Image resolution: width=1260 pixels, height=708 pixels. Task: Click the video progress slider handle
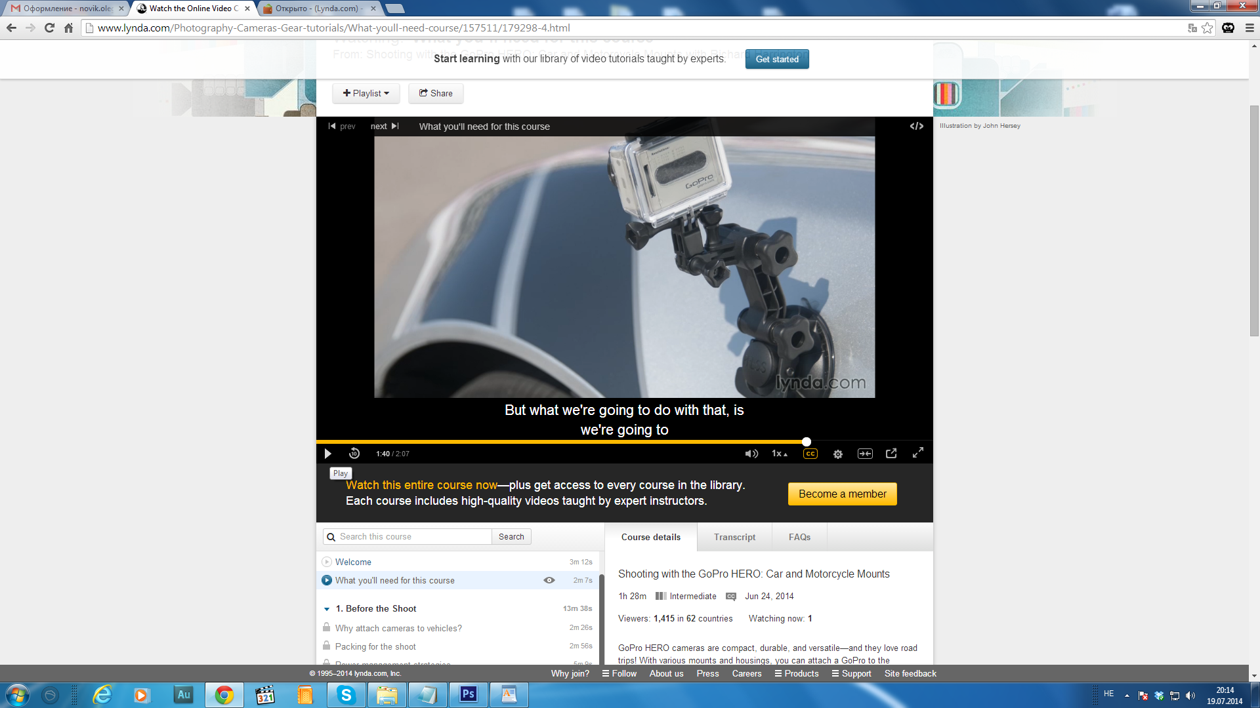807,442
